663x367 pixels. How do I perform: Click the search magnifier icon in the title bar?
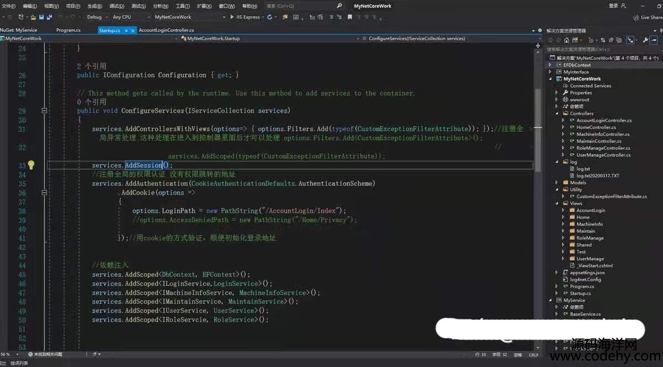pyautogui.click(x=339, y=6)
